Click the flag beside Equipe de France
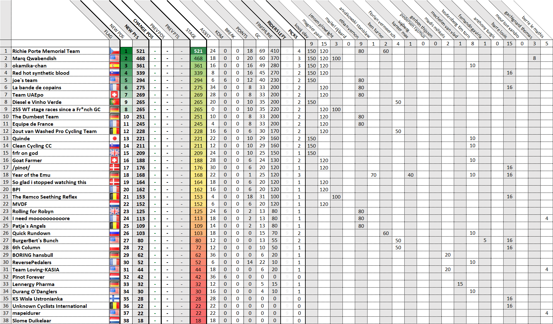Image resolution: width=553 pixels, height=324 pixels. point(114,124)
